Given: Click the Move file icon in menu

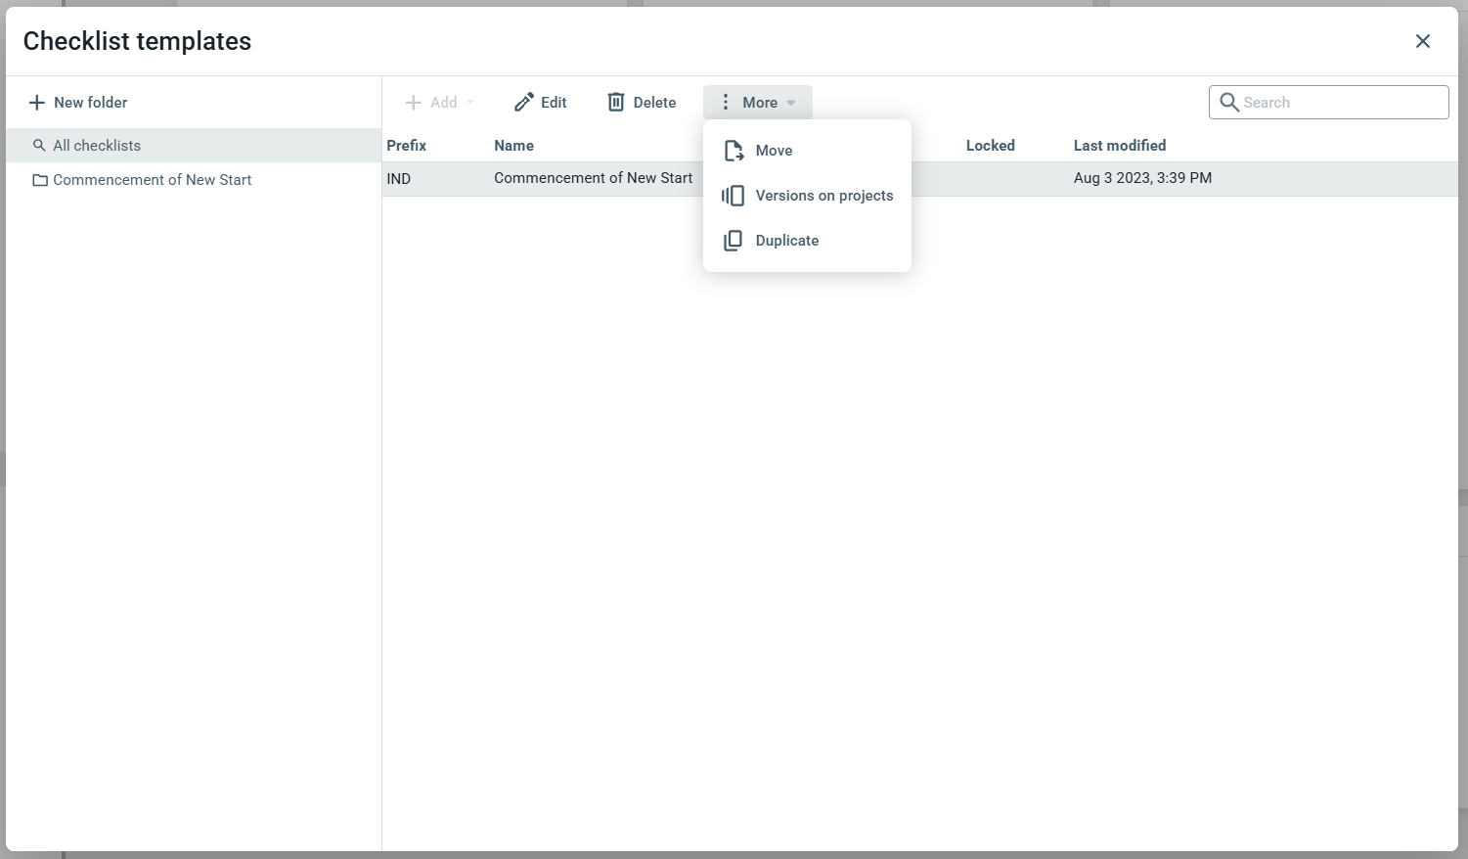Looking at the screenshot, I should point(734,151).
